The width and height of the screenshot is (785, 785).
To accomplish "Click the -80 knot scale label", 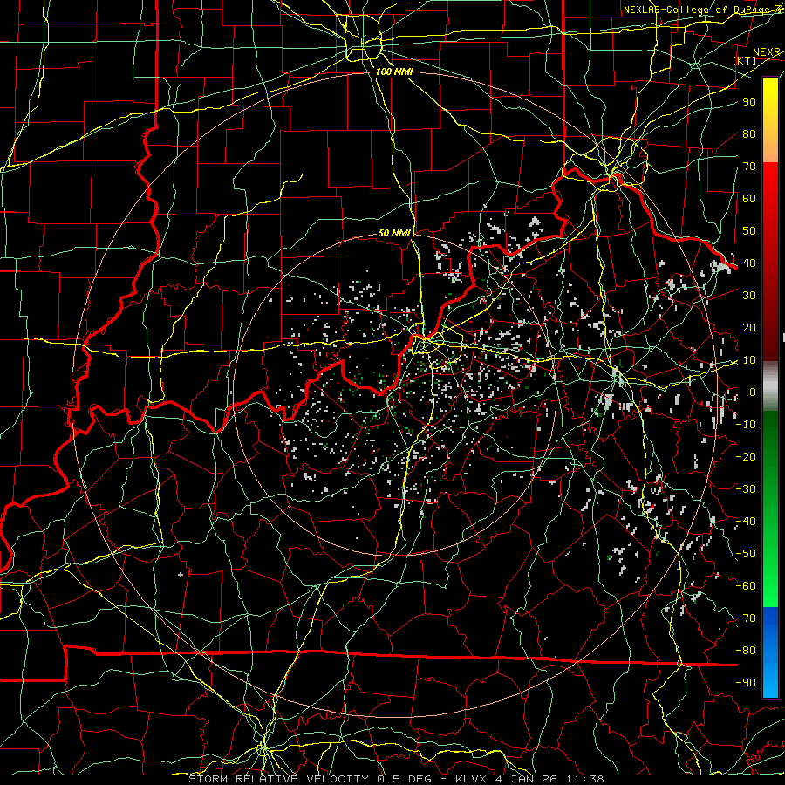I will (746, 651).
